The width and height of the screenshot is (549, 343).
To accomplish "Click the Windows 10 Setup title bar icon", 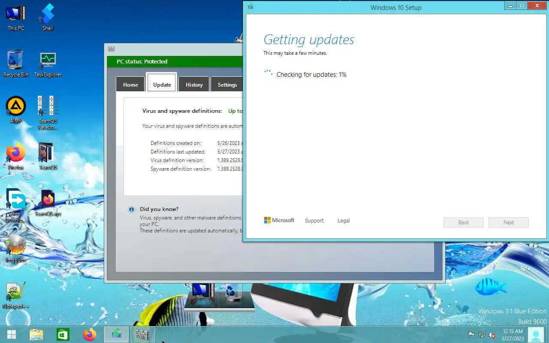I will (250, 6).
